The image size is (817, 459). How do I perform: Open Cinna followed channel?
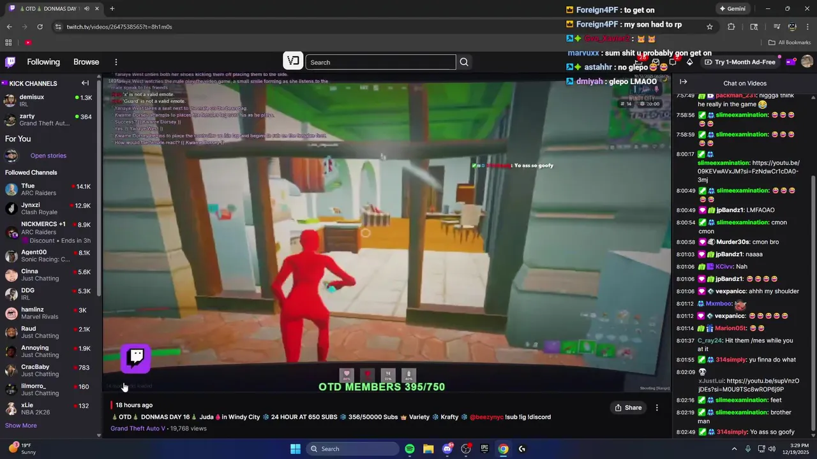pyautogui.click(x=49, y=275)
